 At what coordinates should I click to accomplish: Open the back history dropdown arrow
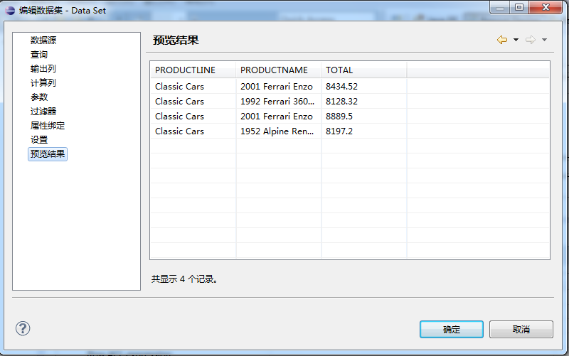pyautogui.click(x=516, y=40)
